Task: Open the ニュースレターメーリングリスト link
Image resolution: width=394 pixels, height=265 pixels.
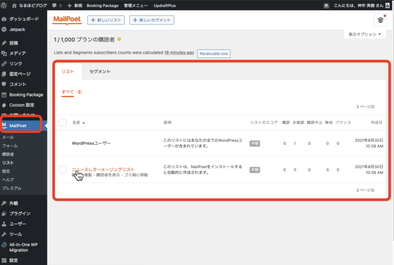Action: coord(103,169)
